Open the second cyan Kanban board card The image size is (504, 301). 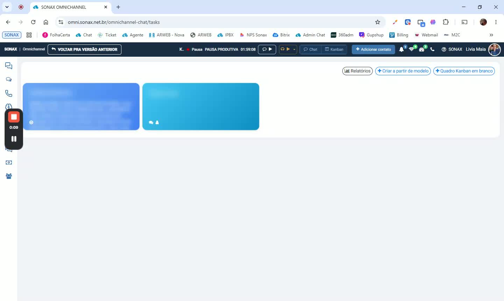tap(201, 106)
